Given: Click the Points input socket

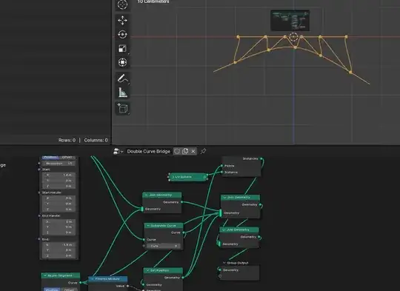Looking at the screenshot, I should tap(221, 166).
